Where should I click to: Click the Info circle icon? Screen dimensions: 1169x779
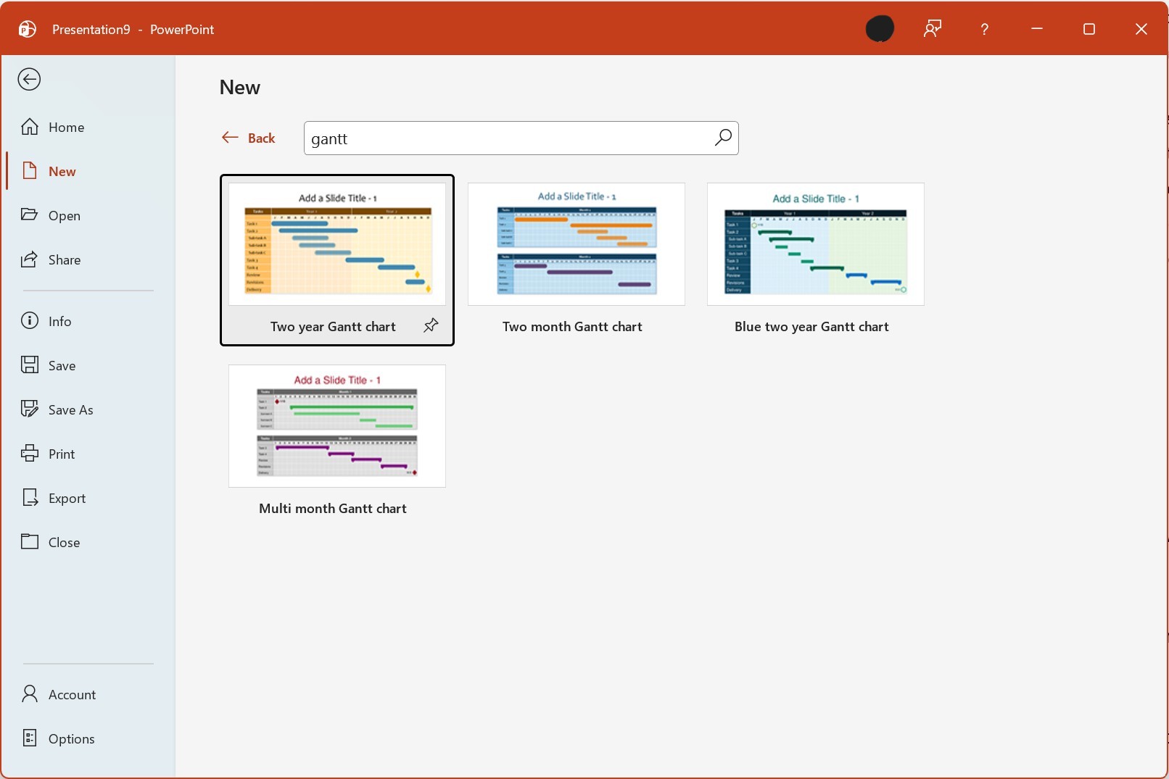pyautogui.click(x=30, y=320)
